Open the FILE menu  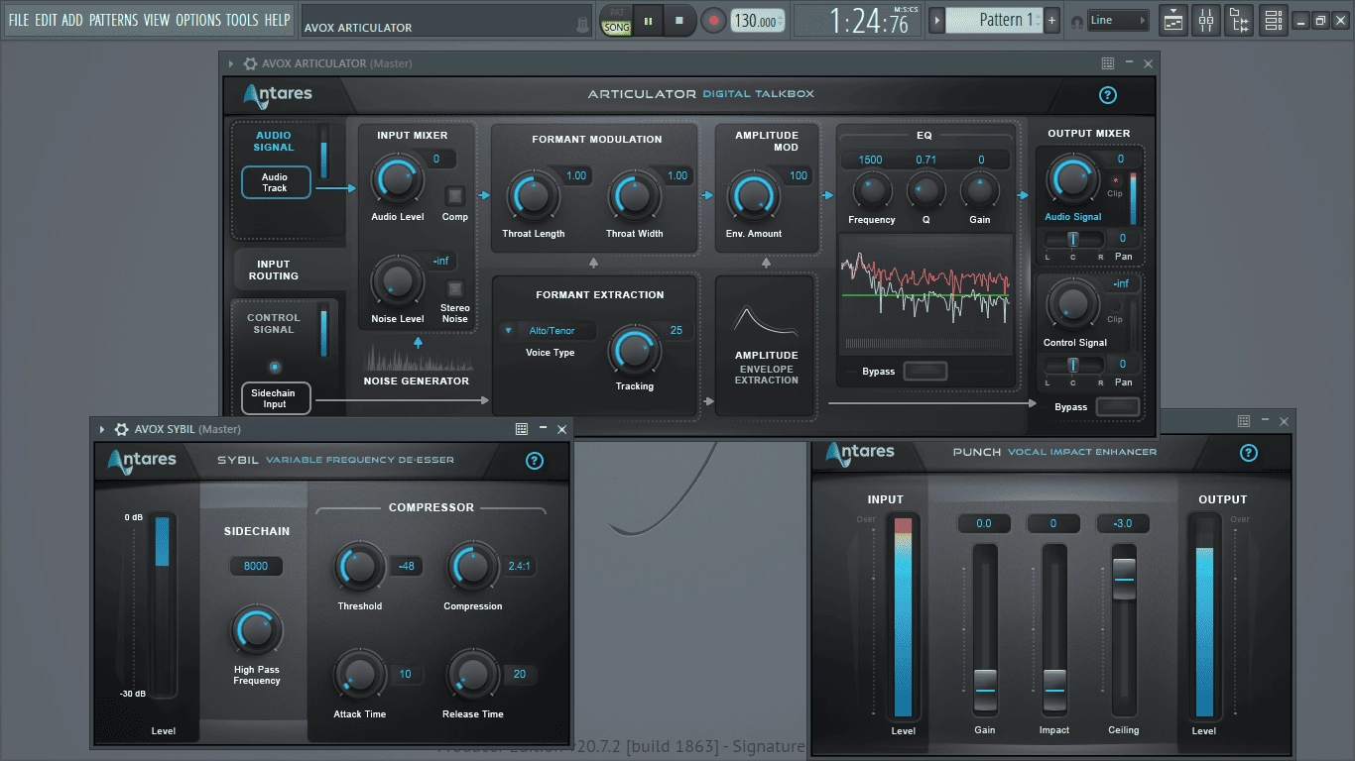[19, 20]
